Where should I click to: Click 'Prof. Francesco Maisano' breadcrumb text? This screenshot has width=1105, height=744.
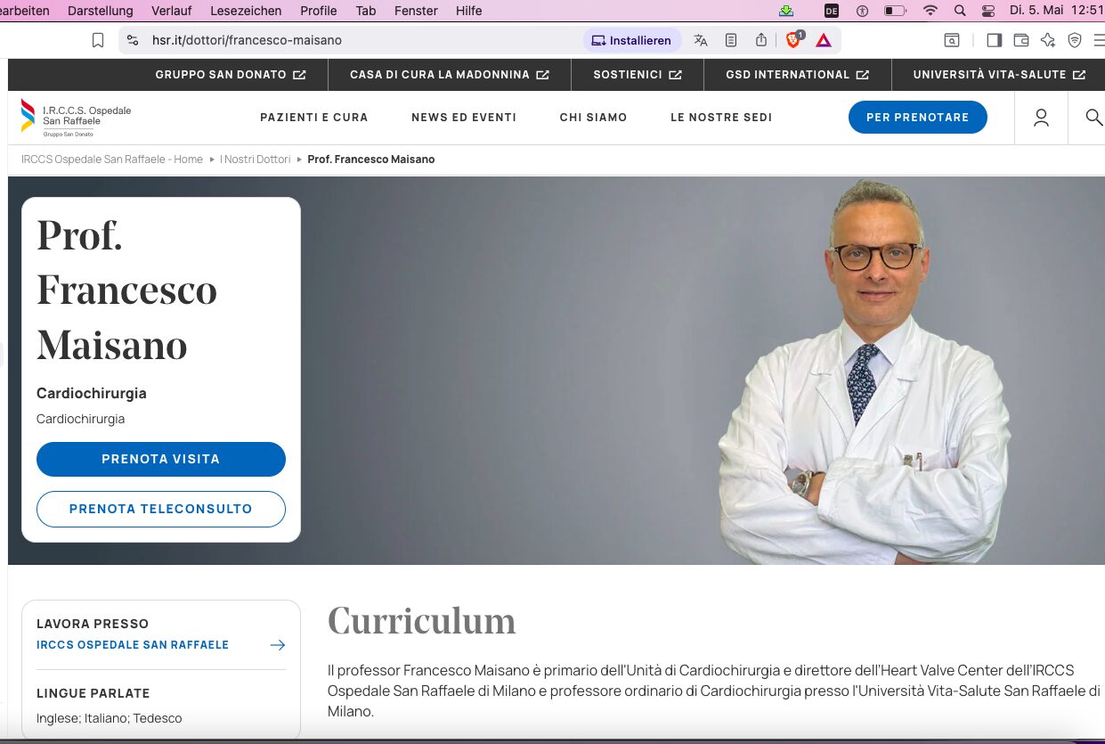tap(371, 159)
